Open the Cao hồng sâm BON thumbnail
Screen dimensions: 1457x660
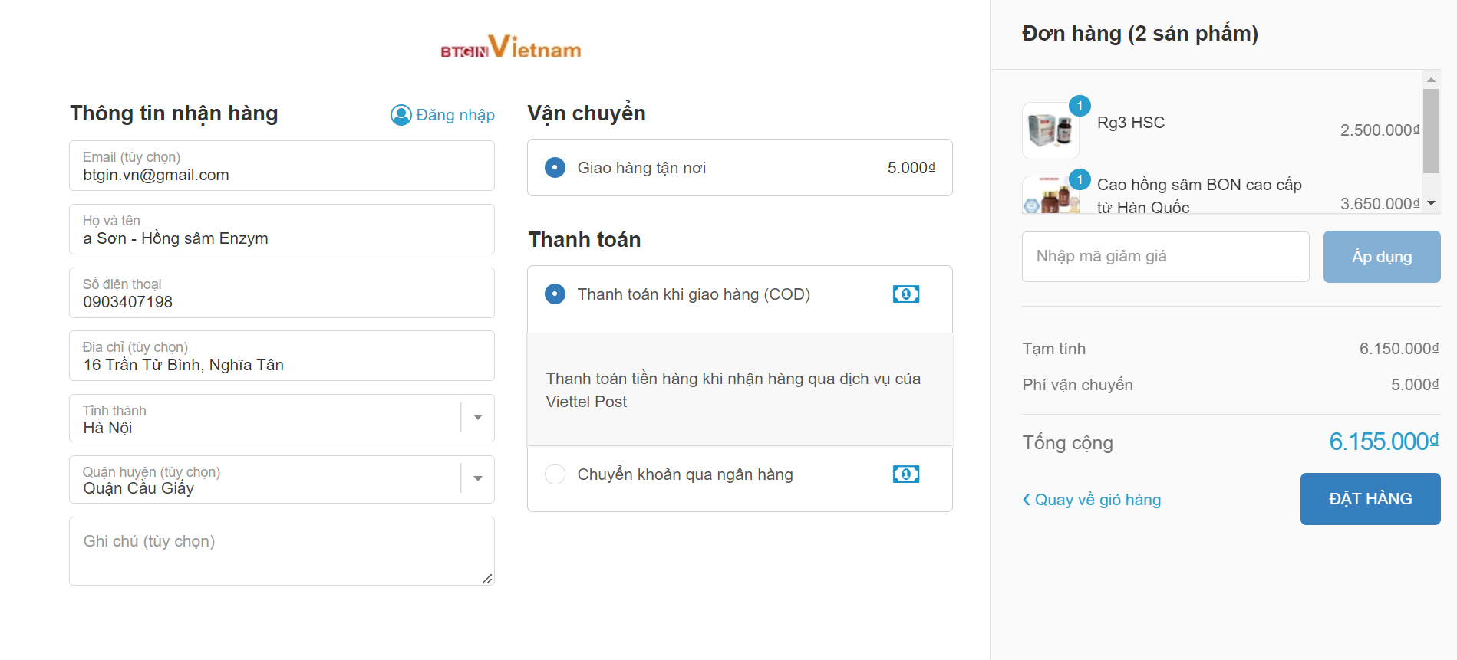[1050, 197]
